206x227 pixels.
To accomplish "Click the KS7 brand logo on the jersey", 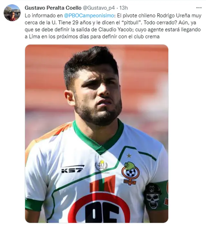I will click(x=72, y=169).
